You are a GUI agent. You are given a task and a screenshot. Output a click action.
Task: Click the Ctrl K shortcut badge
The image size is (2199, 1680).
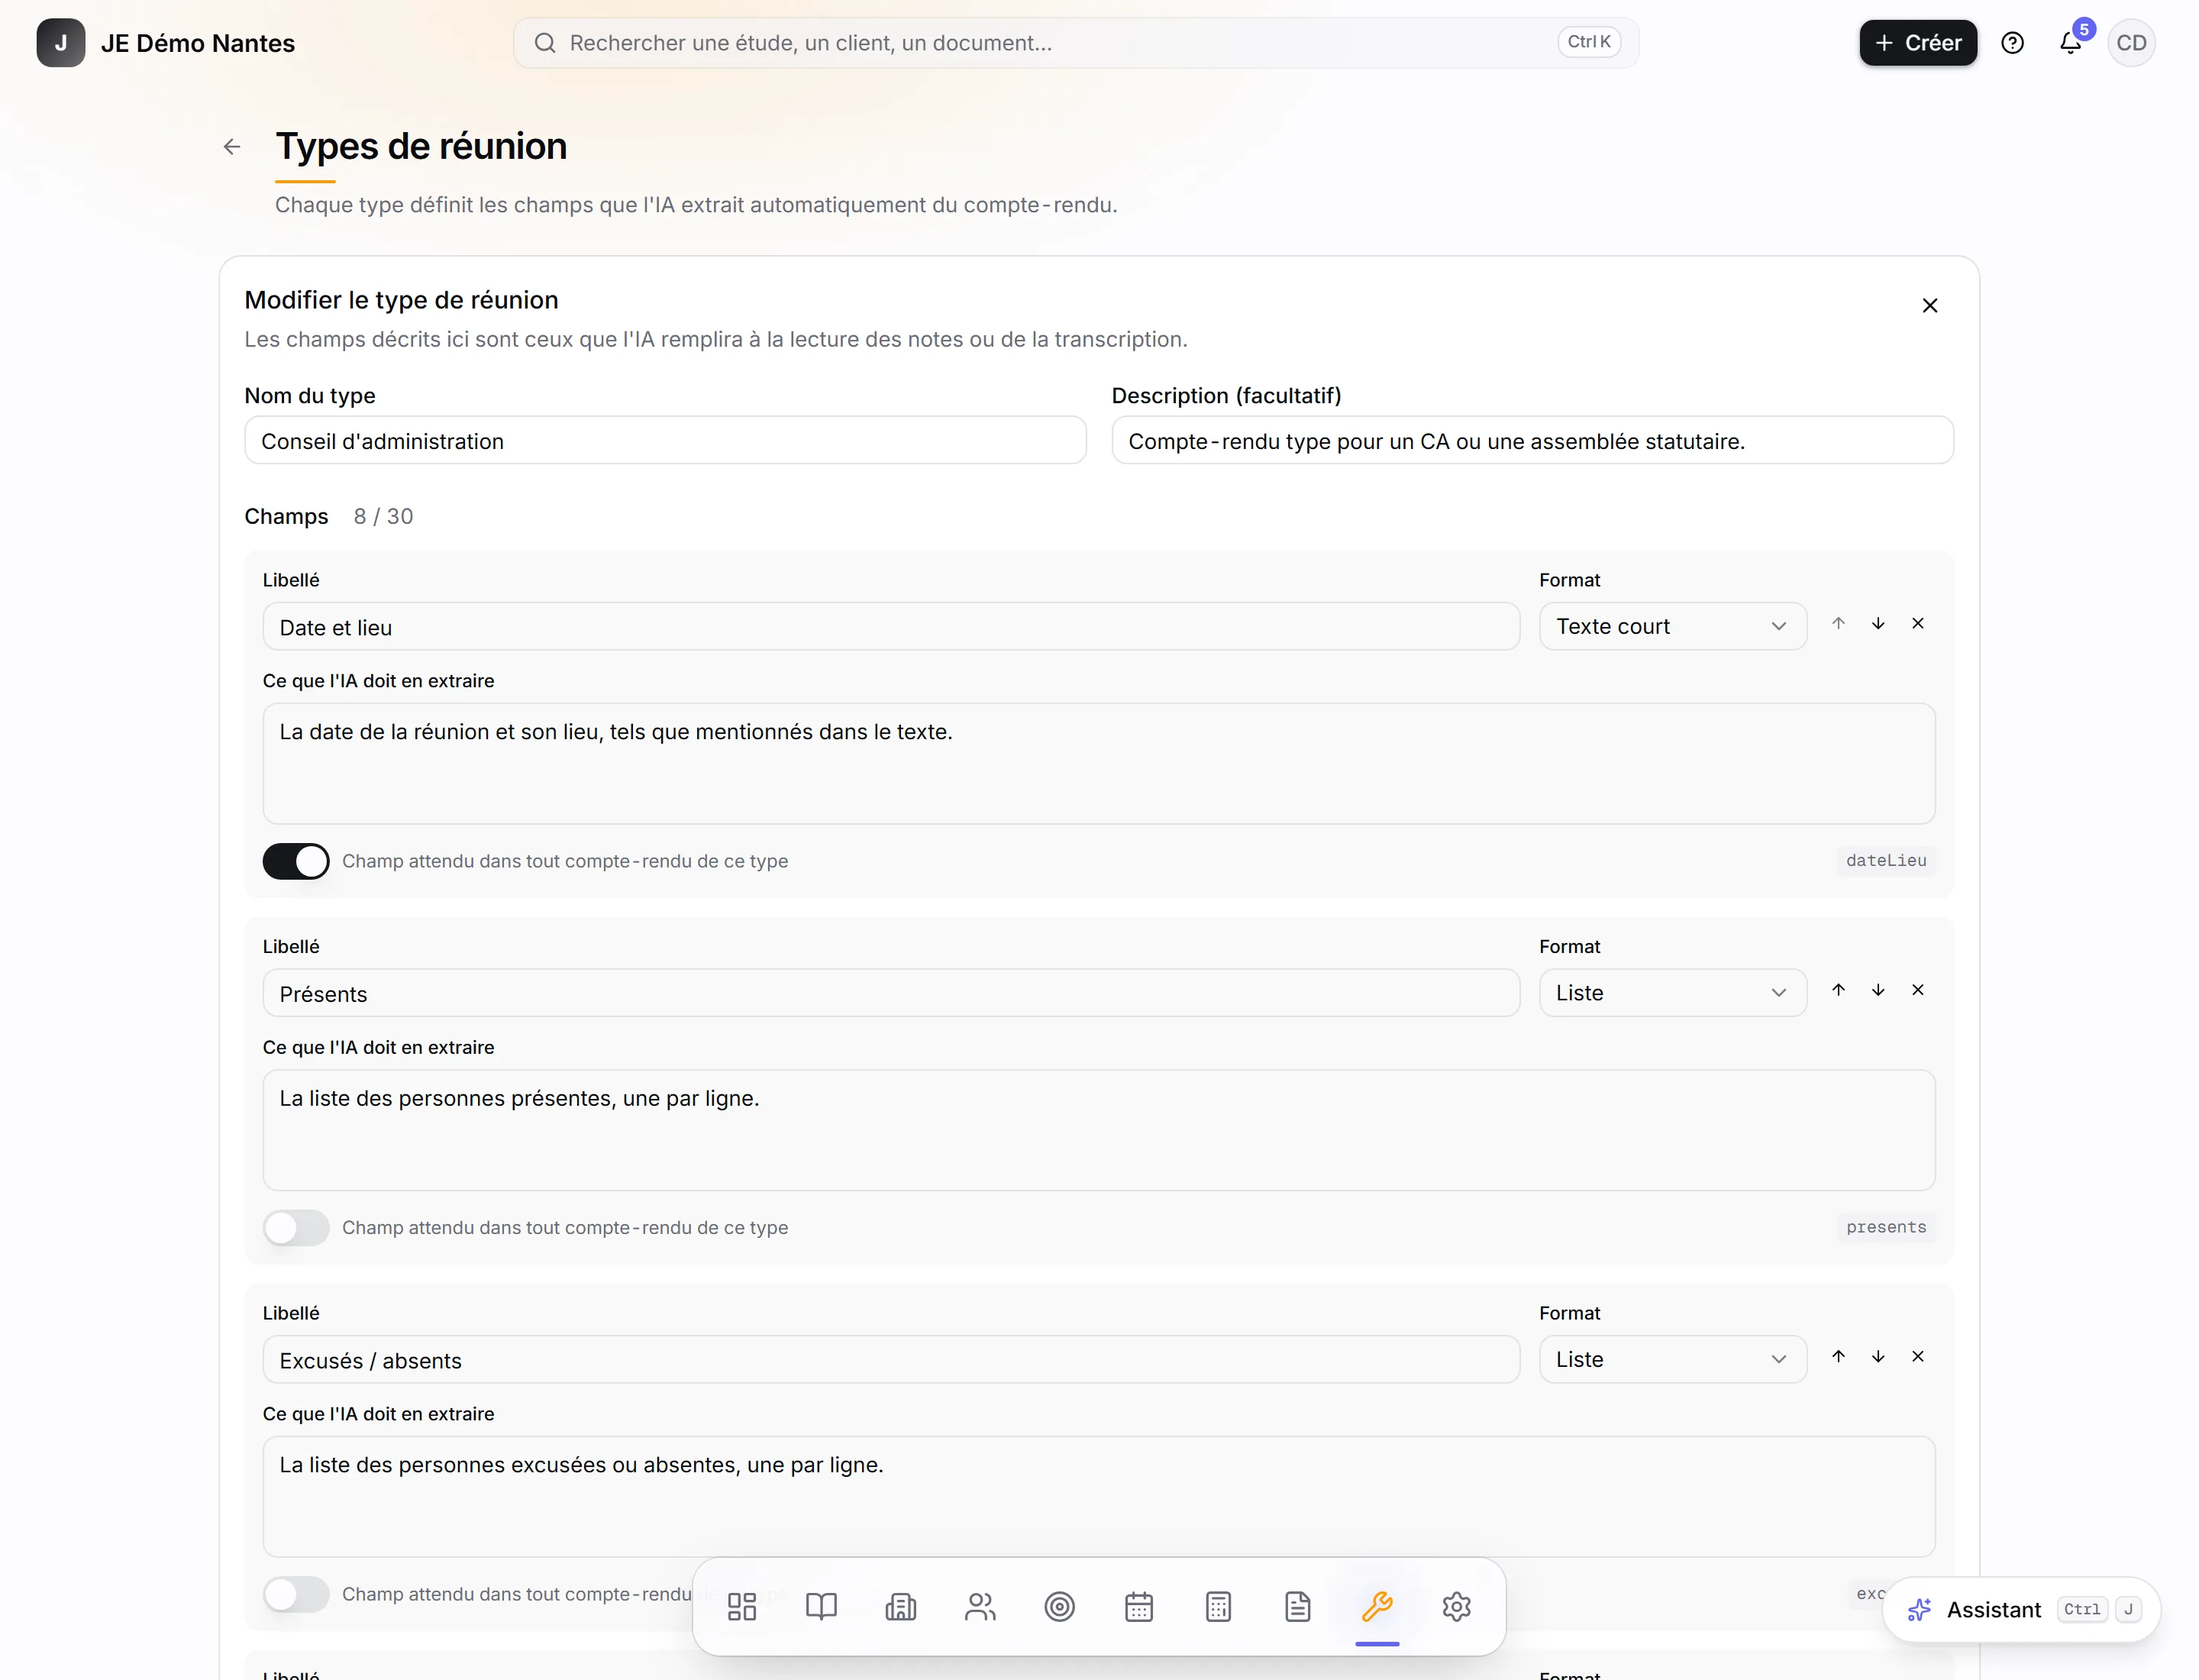click(1589, 42)
